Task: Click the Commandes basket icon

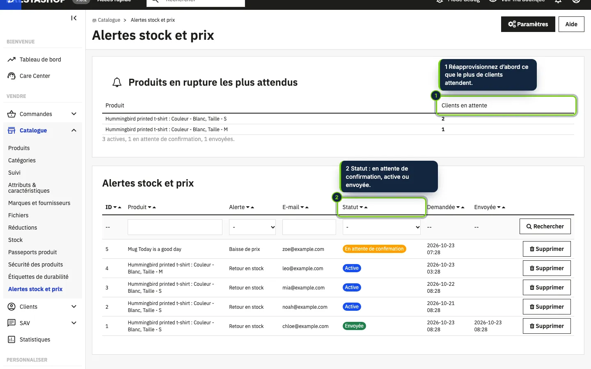Action: tap(11, 114)
